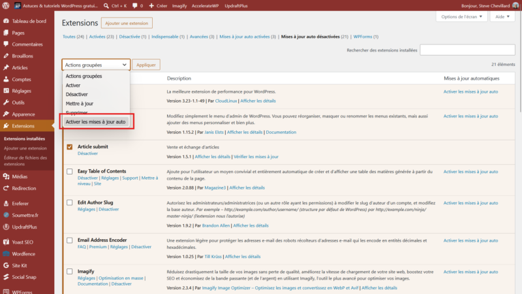The image size is (522, 294).
Task: Open the WordPress logo menu
Action: tap(6, 6)
